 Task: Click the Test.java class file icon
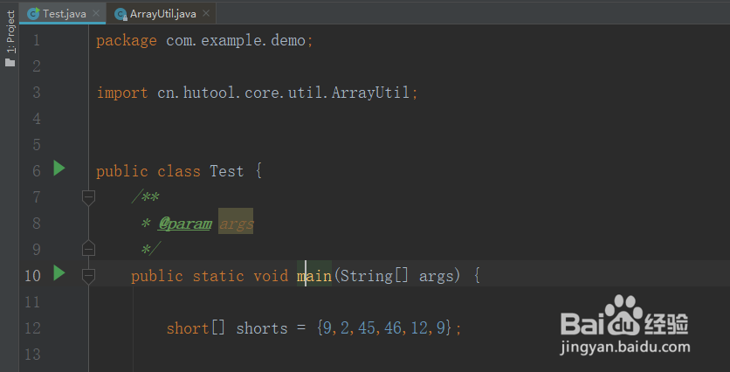[x=32, y=14]
